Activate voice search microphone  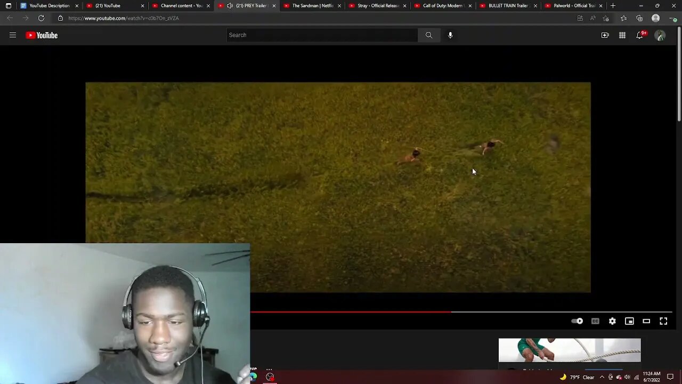pos(450,35)
